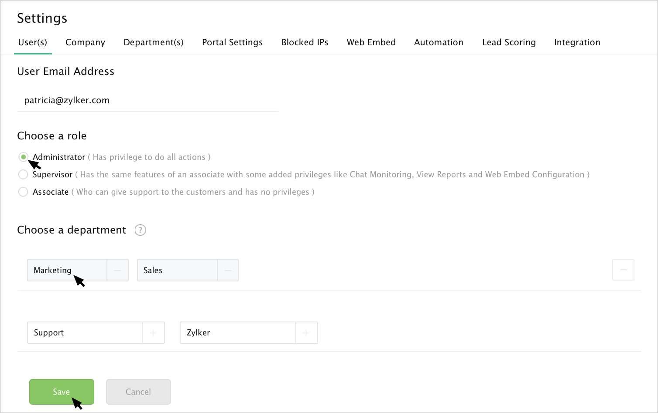The image size is (658, 413).
Task: Select the Administrator role radio button
Action: tap(23, 157)
